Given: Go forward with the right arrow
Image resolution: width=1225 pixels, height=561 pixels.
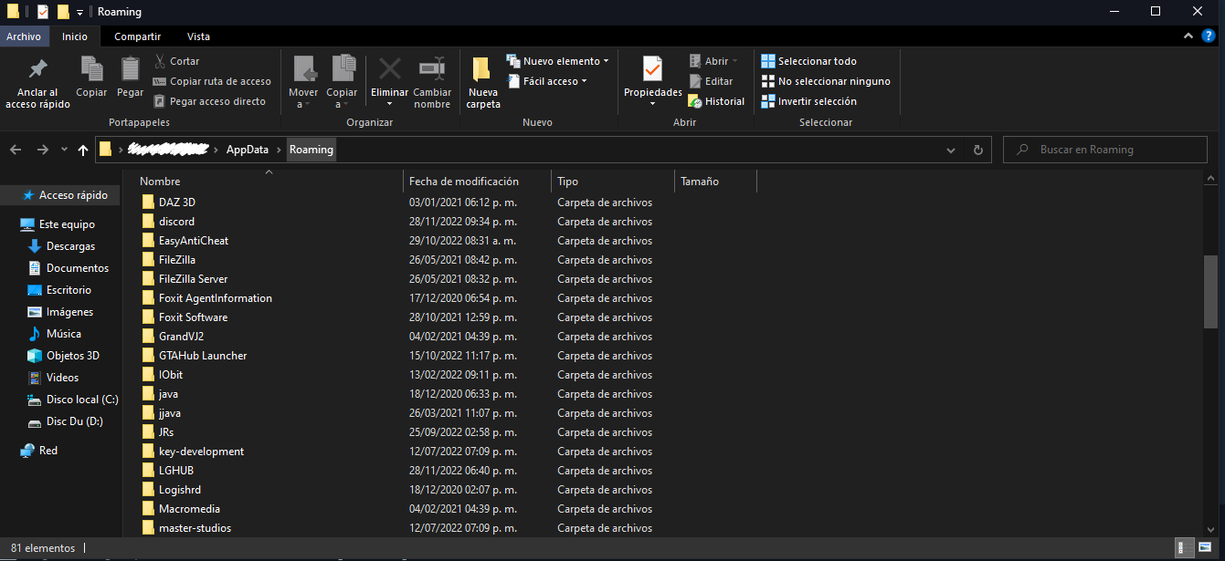Looking at the screenshot, I should [x=42, y=150].
